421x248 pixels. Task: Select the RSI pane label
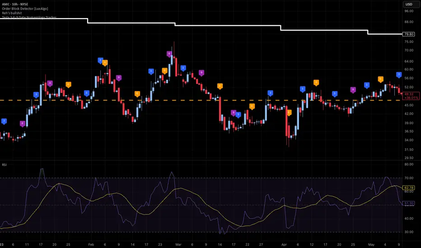pos(5,165)
